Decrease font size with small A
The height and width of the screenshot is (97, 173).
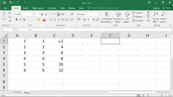click(46, 14)
